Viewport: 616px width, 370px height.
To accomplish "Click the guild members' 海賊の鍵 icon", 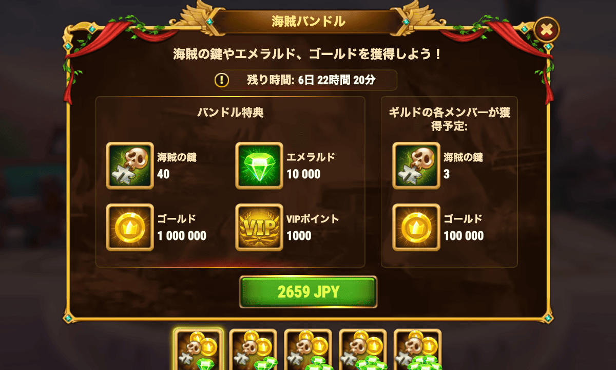I will tap(416, 165).
